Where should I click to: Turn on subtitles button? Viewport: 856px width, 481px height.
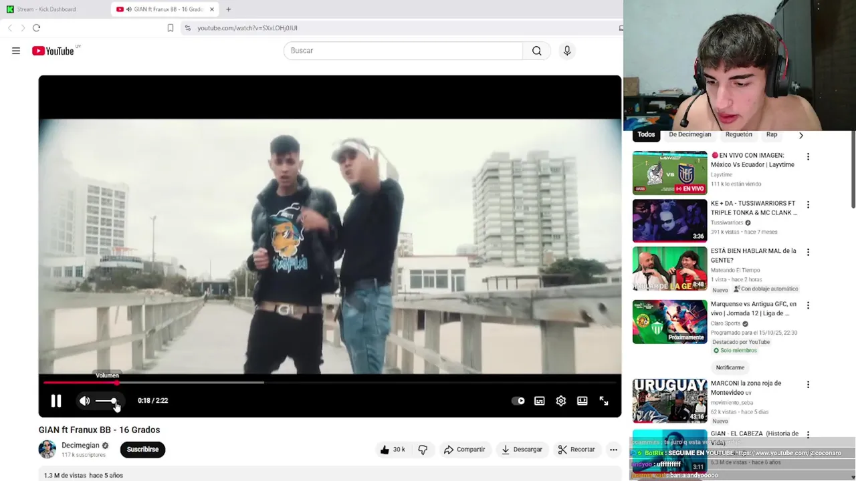[x=540, y=401]
